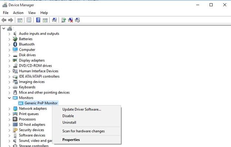231x147 pixels.
Task: Click the Bluetooth category icon
Action: point(15,44)
